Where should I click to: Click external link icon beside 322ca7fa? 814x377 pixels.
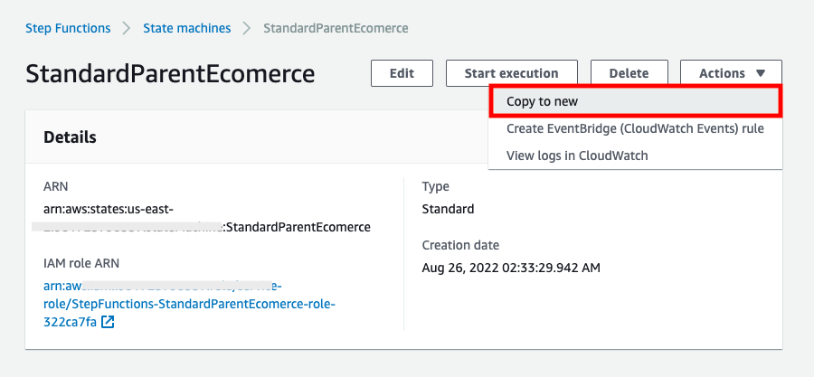pyautogui.click(x=108, y=322)
